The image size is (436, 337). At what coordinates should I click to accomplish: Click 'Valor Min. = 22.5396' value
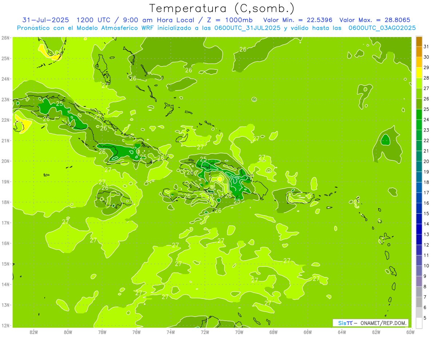point(298,20)
